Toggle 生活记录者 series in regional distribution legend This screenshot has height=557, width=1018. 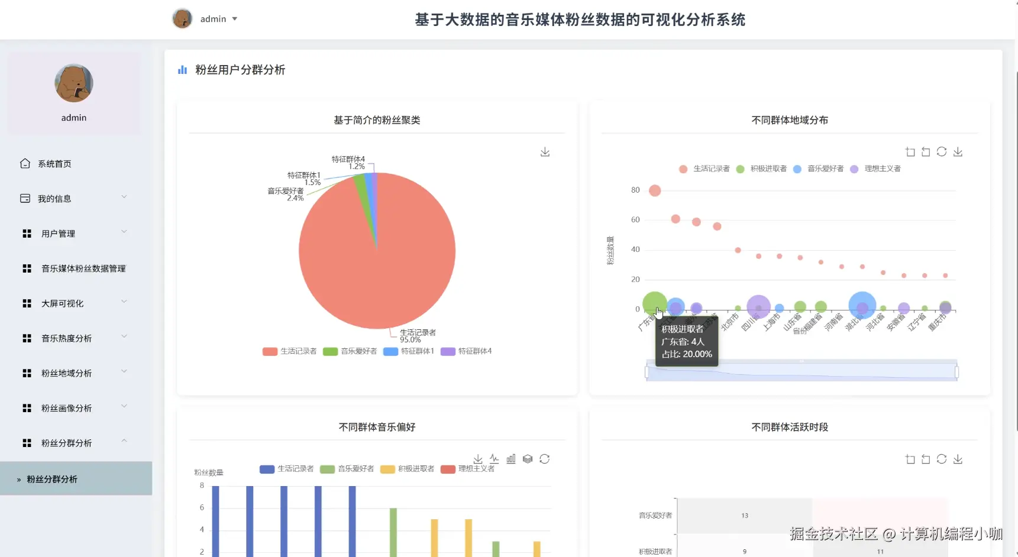pos(704,169)
